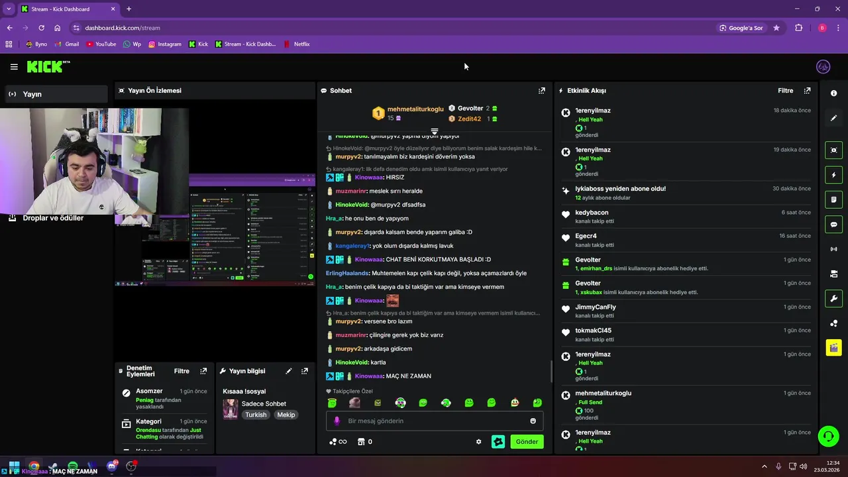The width and height of the screenshot is (848, 477).
Task: Click Egecr4 follow event
Action: tap(686, 240)
